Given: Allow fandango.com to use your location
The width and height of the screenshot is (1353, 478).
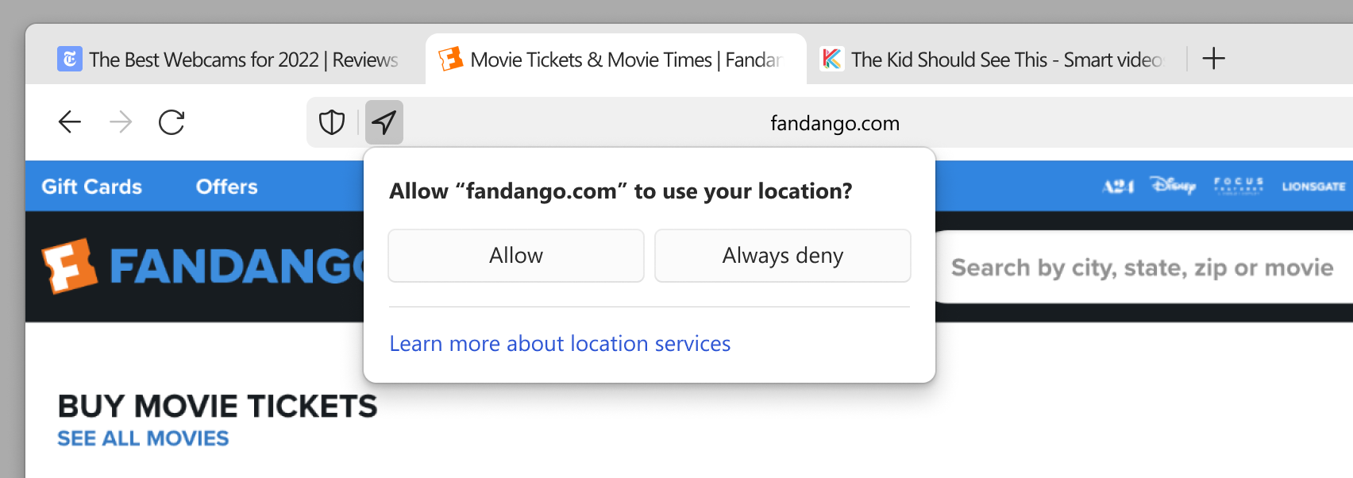Looking at the screenshot, I should (x=515, y=255).
